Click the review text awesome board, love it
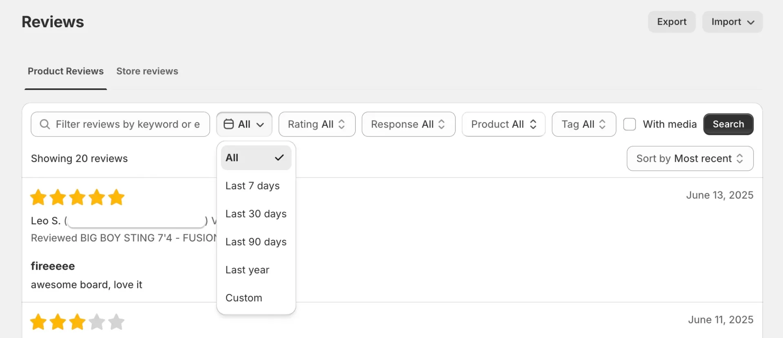 [86, 285]
